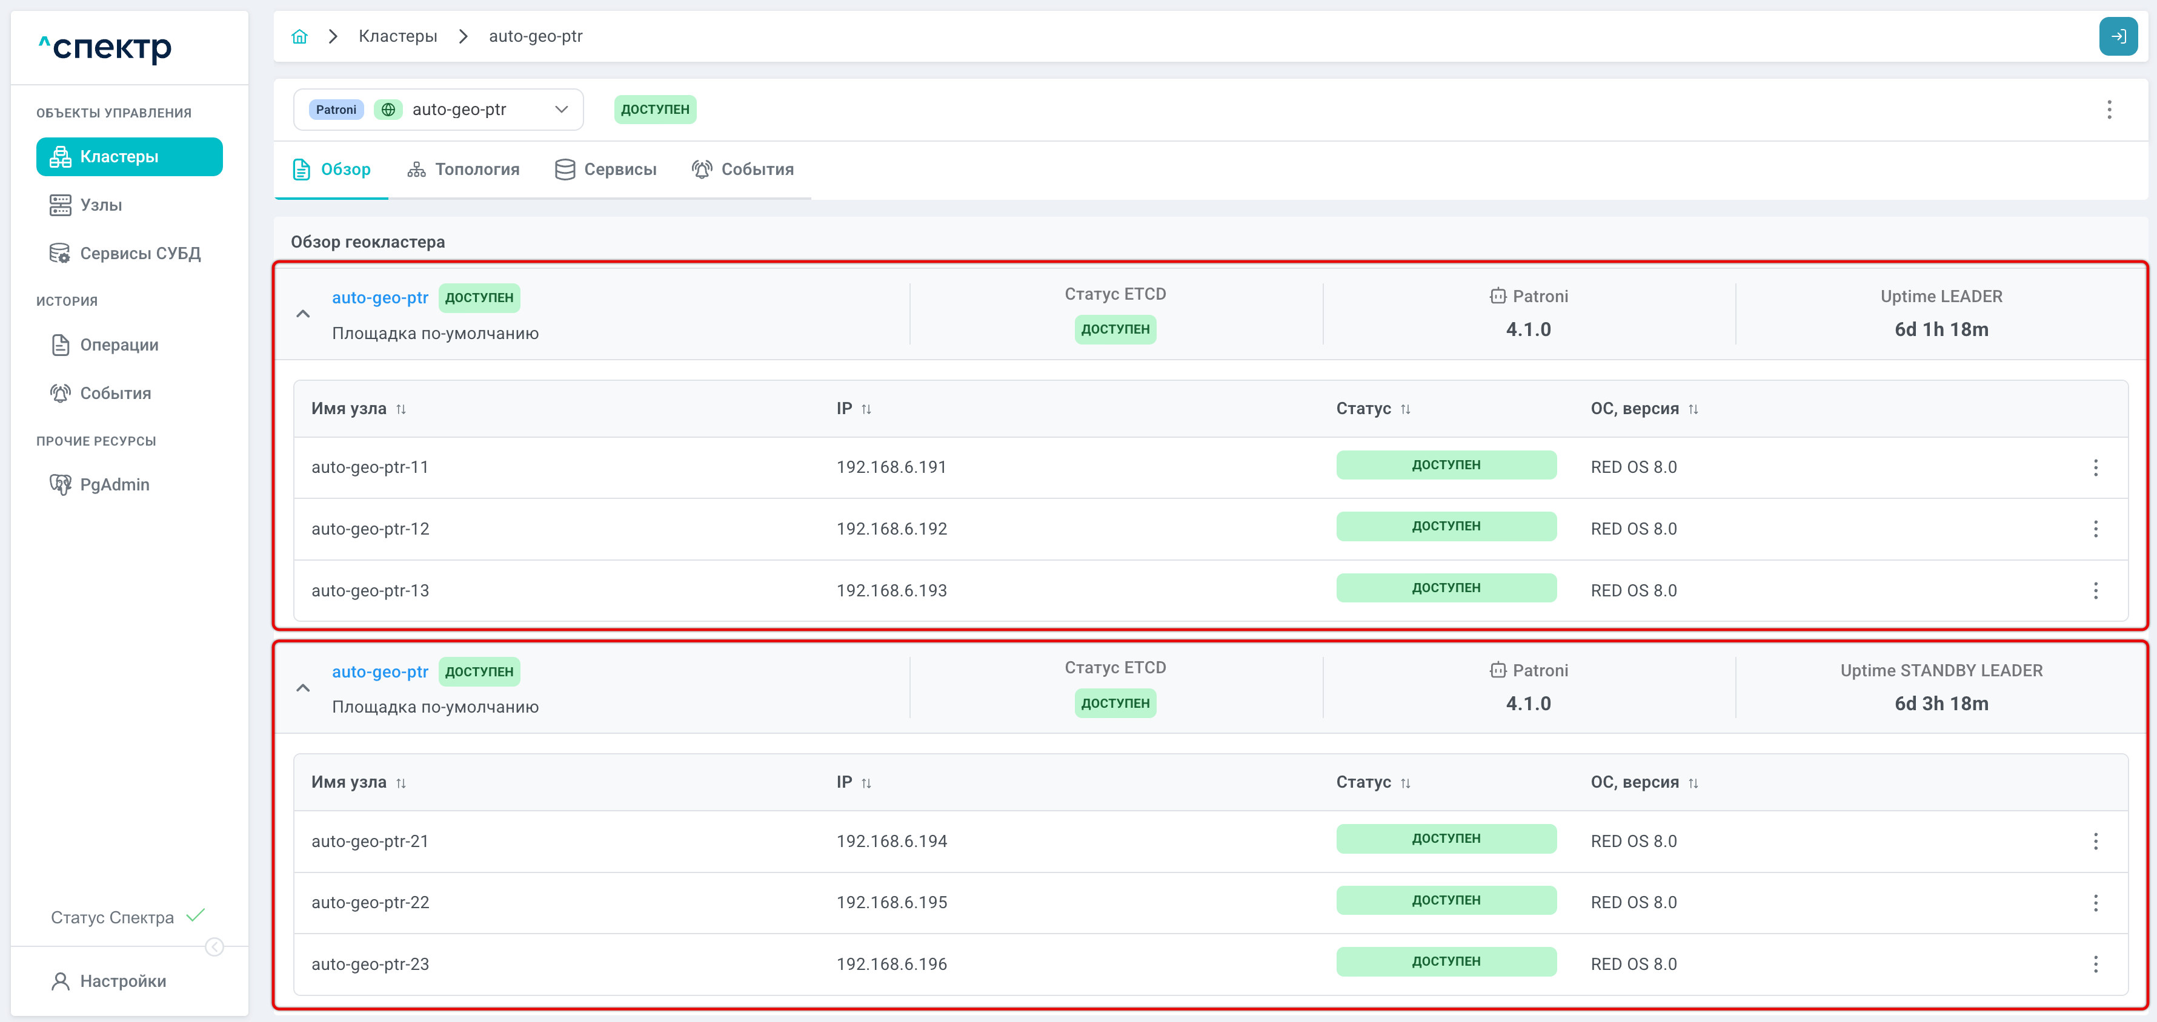This screenshot has height=1022, width=2157.
Task: Sort first table by IP
Action: [866, 409]
